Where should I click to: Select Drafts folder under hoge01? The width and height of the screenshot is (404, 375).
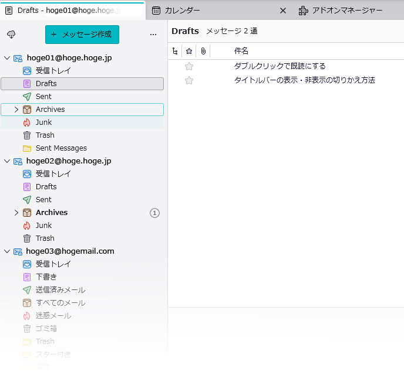pyautogui.click(x=82, y=84)
